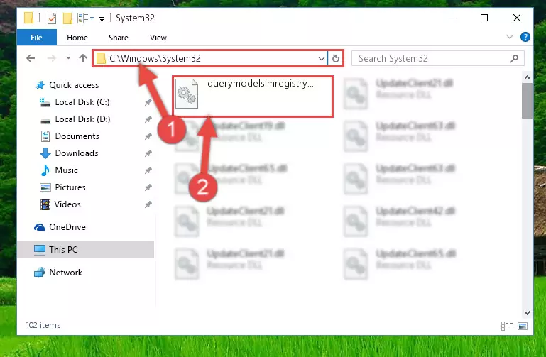The height and width of the screenshot is (357, 546).
Task: Open Music in the sidebar
Action: coord(59,170)
